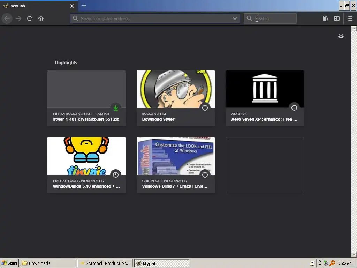The image size is (357, 268).
Task: Click the green download icon on styler zip card
Action: [116, 108]
